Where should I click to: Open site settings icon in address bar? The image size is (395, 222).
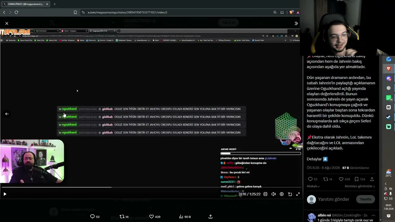tap(83, 12)
